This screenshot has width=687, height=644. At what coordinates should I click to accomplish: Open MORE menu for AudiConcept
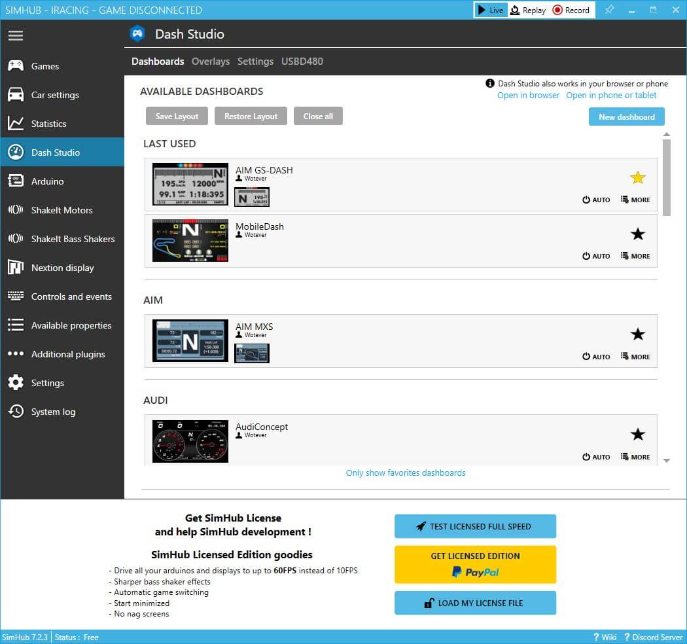click(x=635, y=457)
